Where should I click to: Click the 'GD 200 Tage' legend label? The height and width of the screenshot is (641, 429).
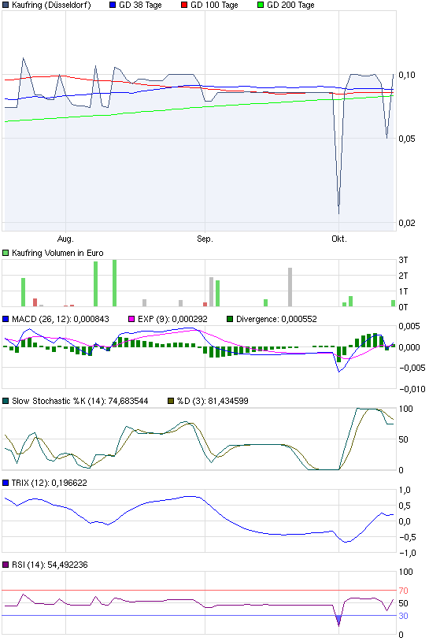(x=291, y=6)
